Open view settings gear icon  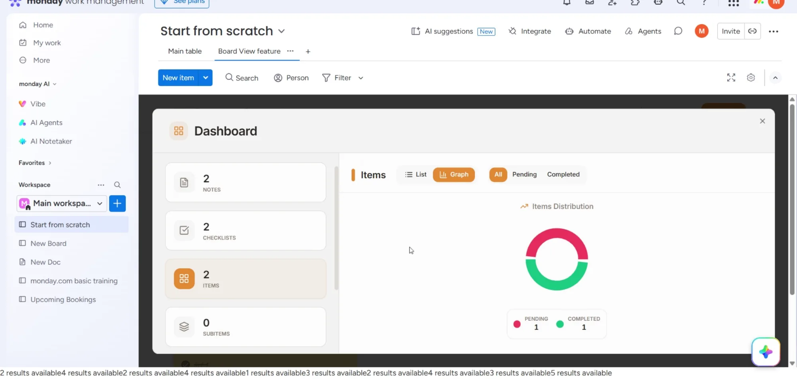click(751, 78)
